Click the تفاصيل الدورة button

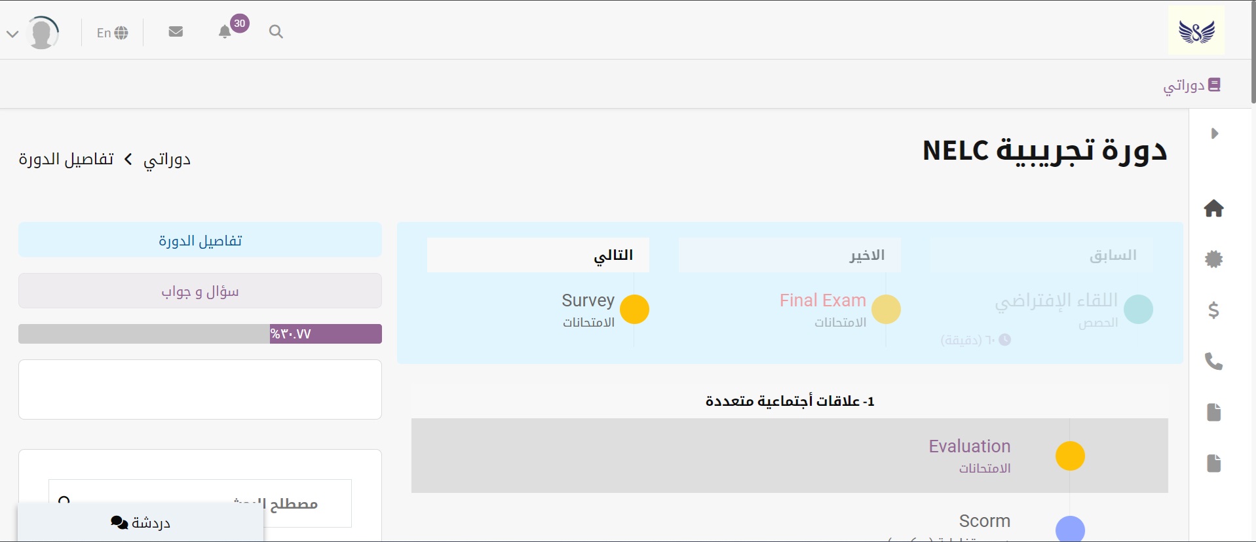(200, 240)
